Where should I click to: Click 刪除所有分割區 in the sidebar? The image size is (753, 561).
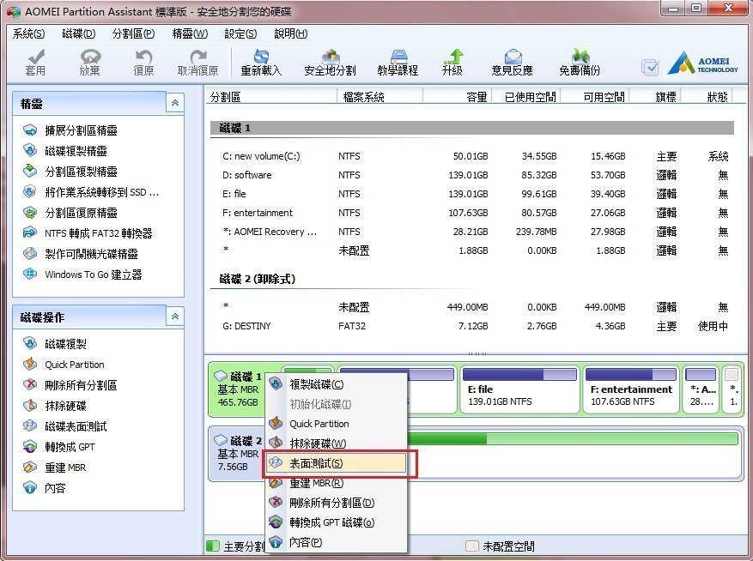pyautogui.click(x=70, y=385)
